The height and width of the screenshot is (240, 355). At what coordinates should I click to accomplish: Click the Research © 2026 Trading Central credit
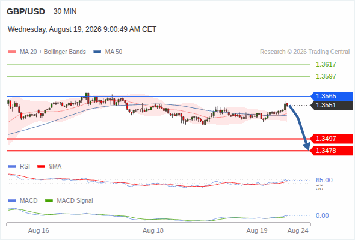pyautogui.click(x=304, y=52)
